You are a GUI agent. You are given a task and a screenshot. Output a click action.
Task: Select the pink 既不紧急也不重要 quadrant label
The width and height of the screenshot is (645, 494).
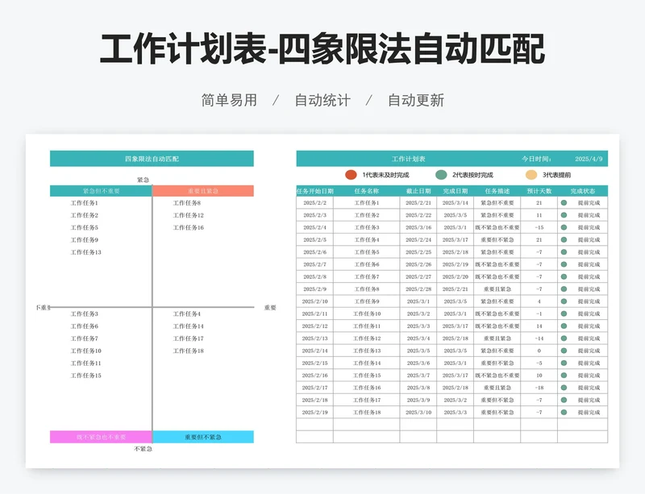tap(101, 437)
